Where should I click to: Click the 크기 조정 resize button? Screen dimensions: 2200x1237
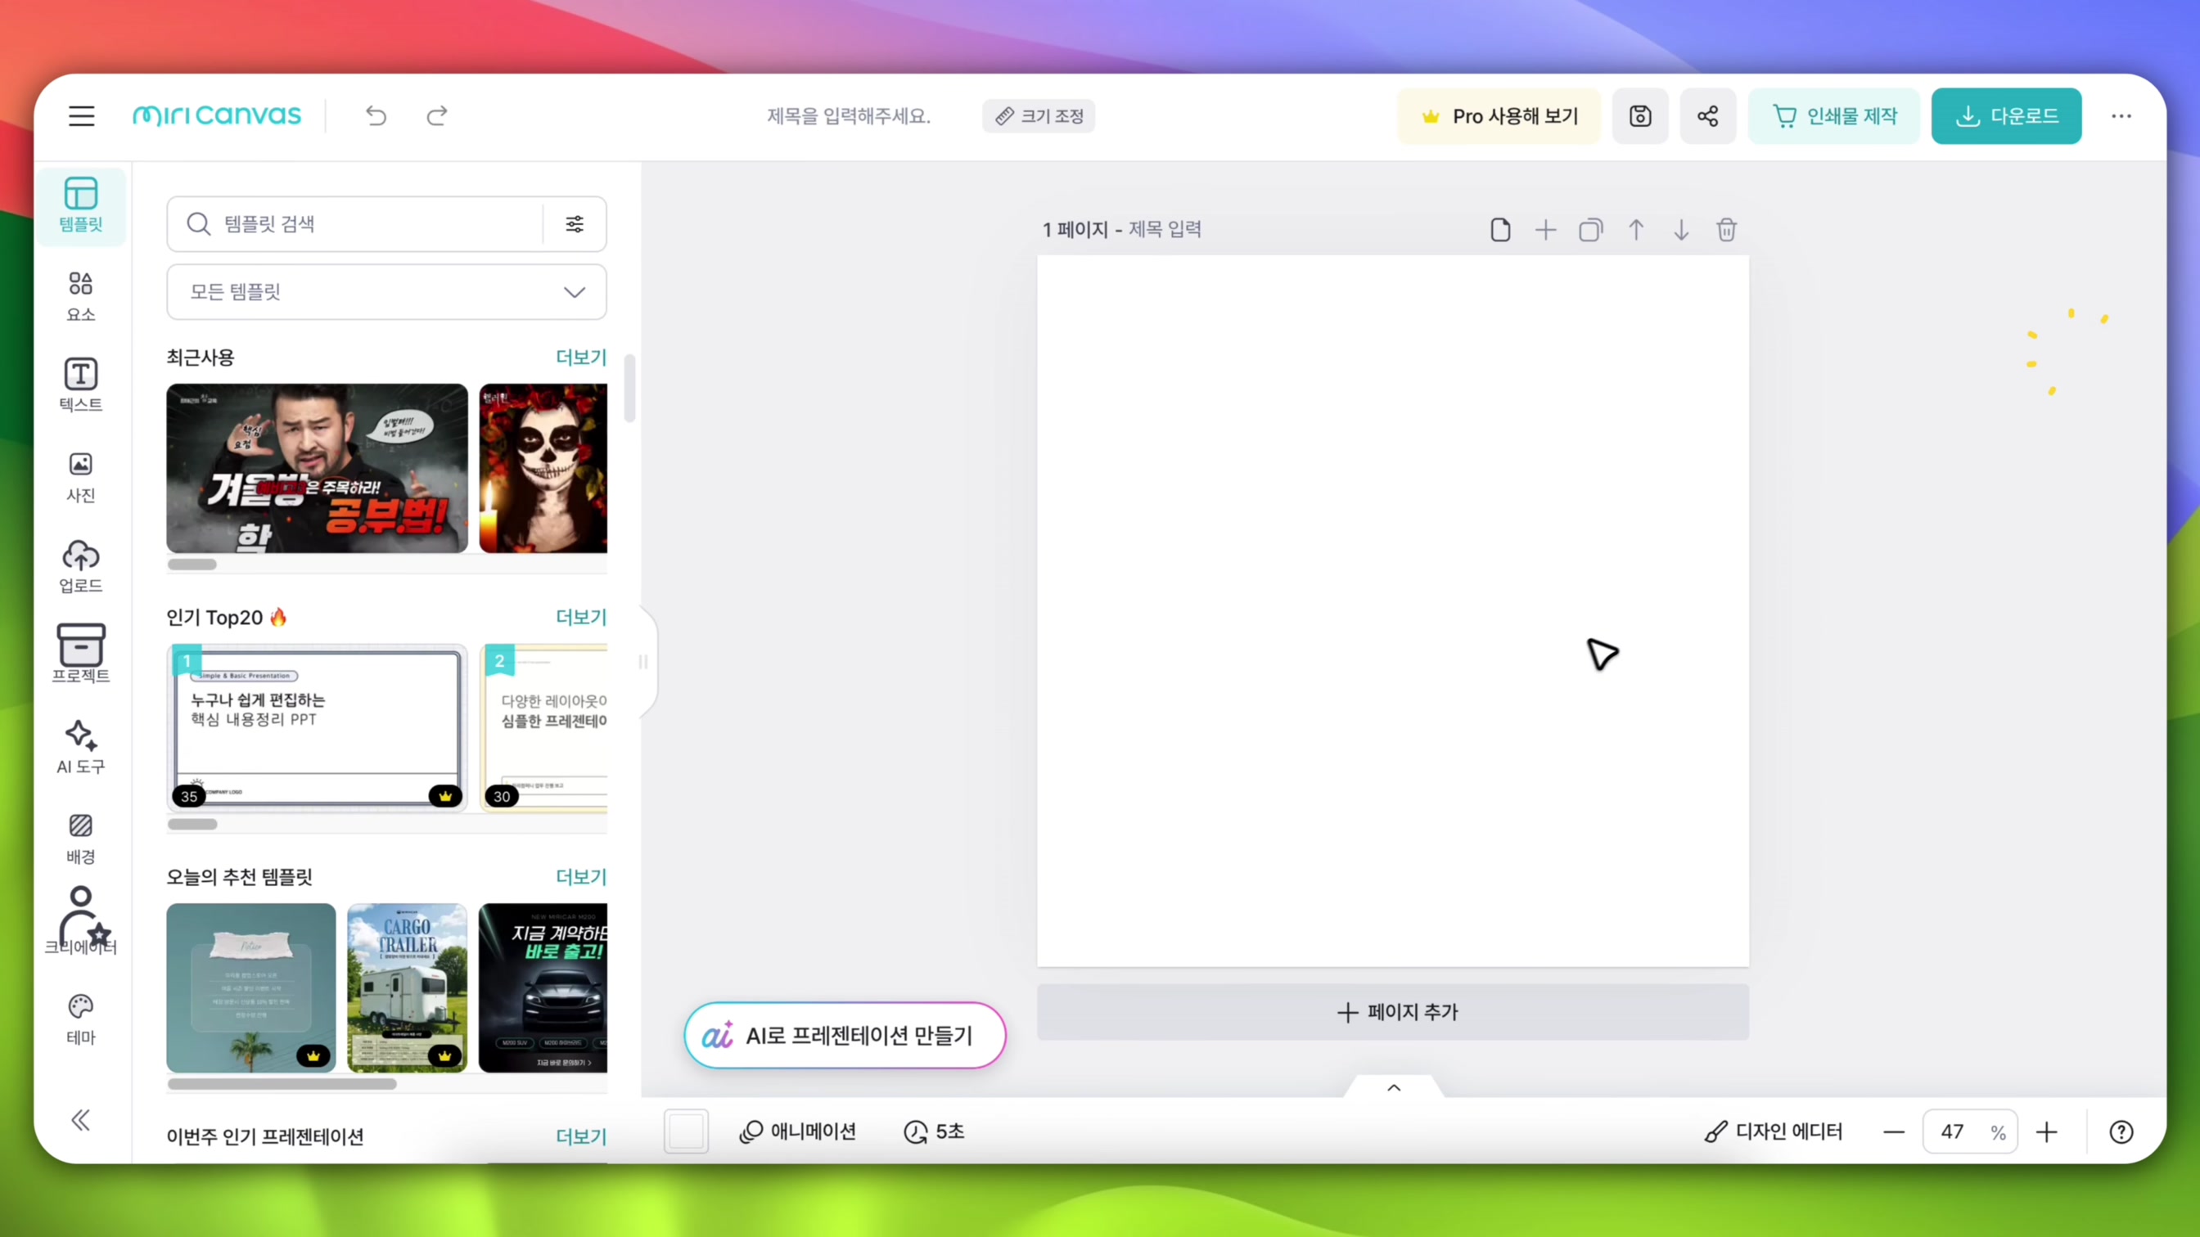tap(1039, 116)
